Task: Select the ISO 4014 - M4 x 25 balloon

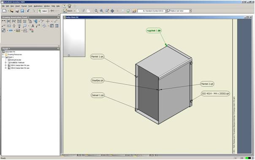Action: 215,93
